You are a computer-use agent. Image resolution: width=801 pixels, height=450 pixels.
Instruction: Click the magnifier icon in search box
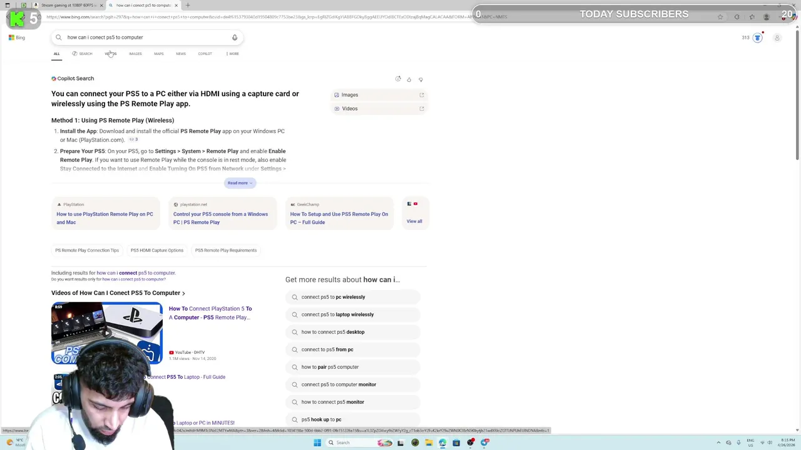point(59,37)
